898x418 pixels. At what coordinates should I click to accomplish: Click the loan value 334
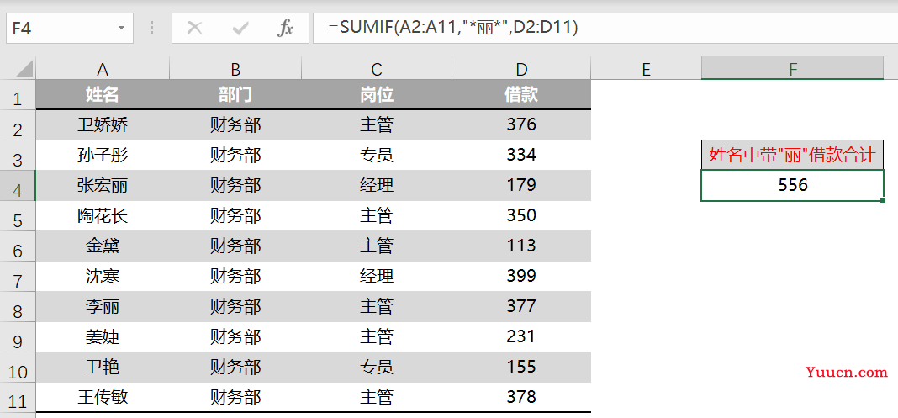click(x=521, y=155)
